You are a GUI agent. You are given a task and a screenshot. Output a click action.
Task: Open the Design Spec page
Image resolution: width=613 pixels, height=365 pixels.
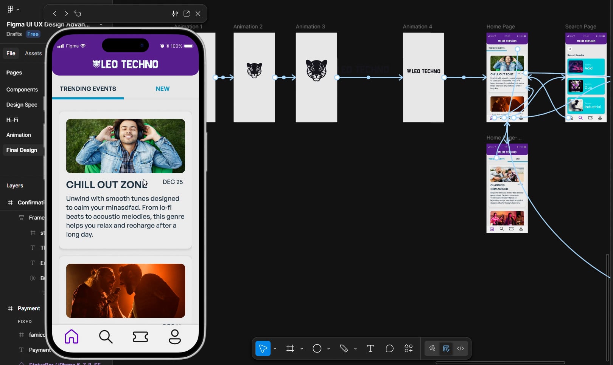(22, 105)
